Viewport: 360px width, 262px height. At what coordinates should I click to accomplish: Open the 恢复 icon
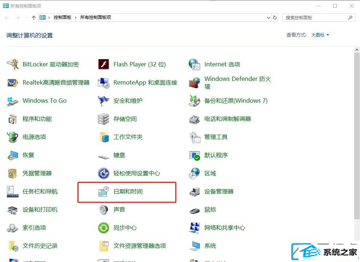(x=13, y=155)
